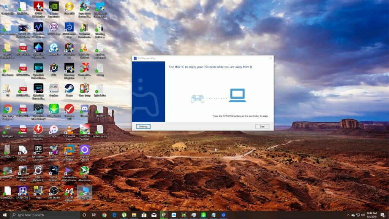Open iTunes from the desktop
This screenshot has height=219, width=389.
click(x=53, y=129)
